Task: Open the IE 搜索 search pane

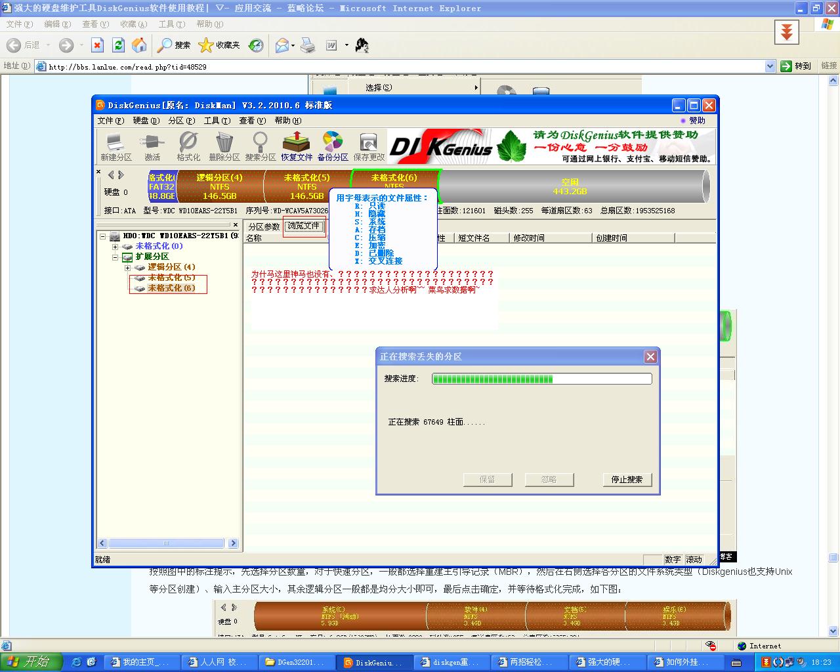Action: pos(174,45)
